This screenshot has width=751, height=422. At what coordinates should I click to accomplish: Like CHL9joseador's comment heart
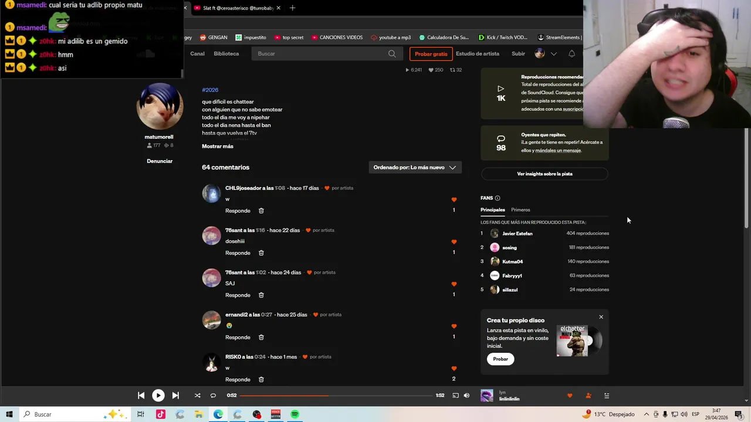(454, 200)
